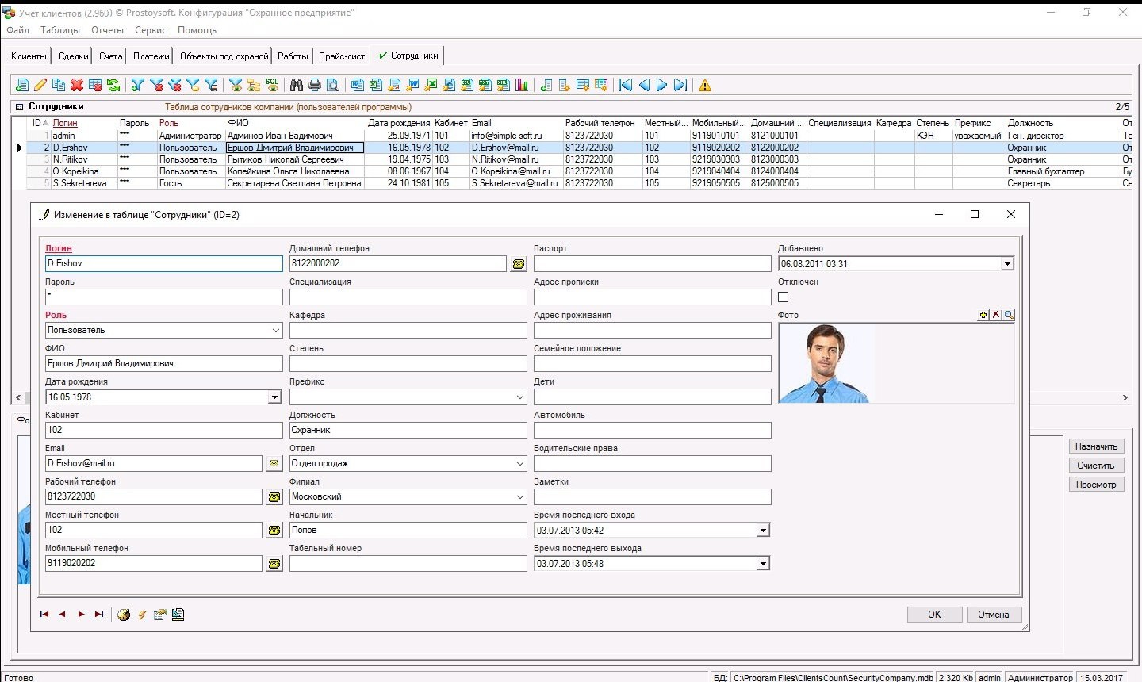
Task: Open the Филиал dropdown showing Московский
Action: pyautogui.click(x=520, y=497)
